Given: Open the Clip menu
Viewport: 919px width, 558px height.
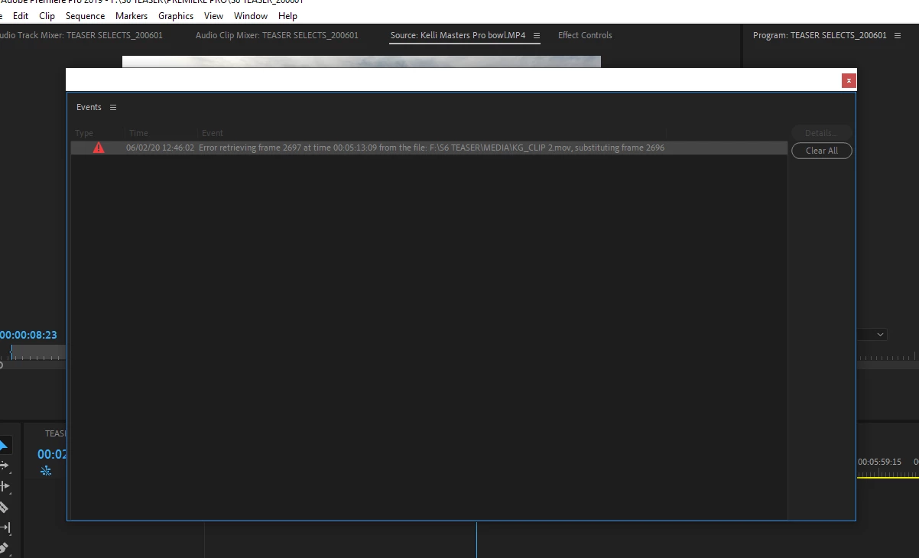Looking at the screenshot, I should (47, 15).
